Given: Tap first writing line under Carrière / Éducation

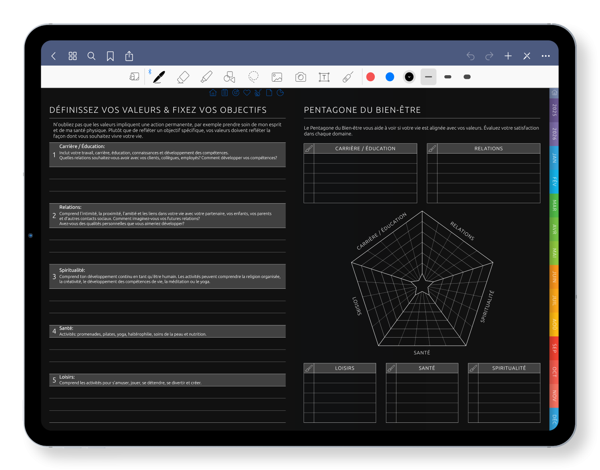Looking at the screenshot, I should coord(167,173).
